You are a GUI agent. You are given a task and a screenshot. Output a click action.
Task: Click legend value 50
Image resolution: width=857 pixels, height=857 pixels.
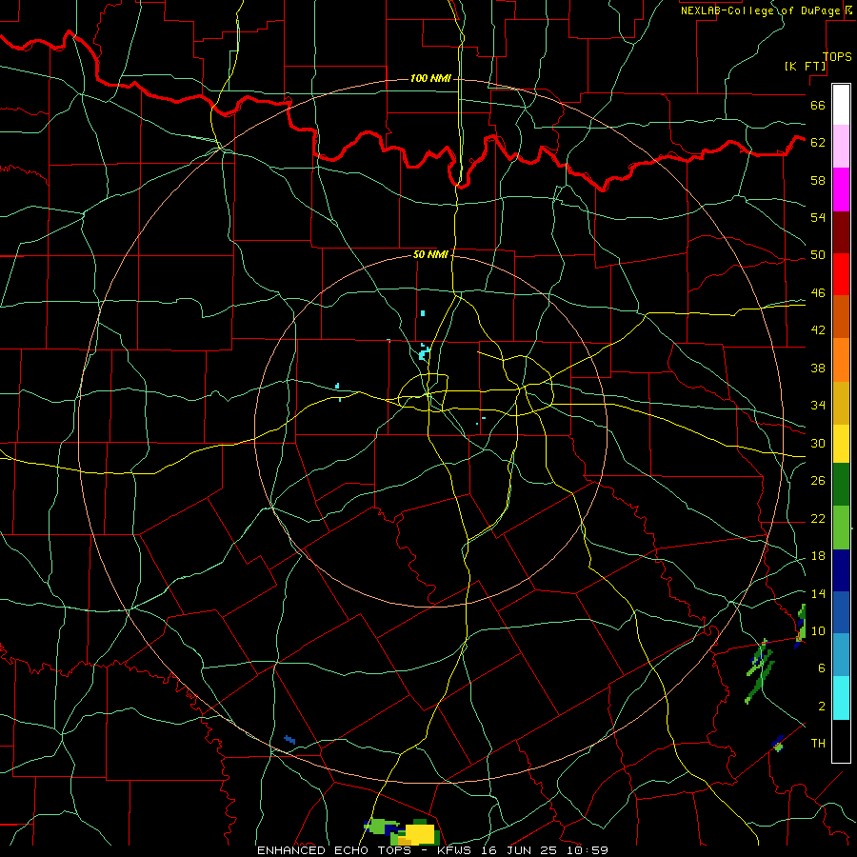818,255
